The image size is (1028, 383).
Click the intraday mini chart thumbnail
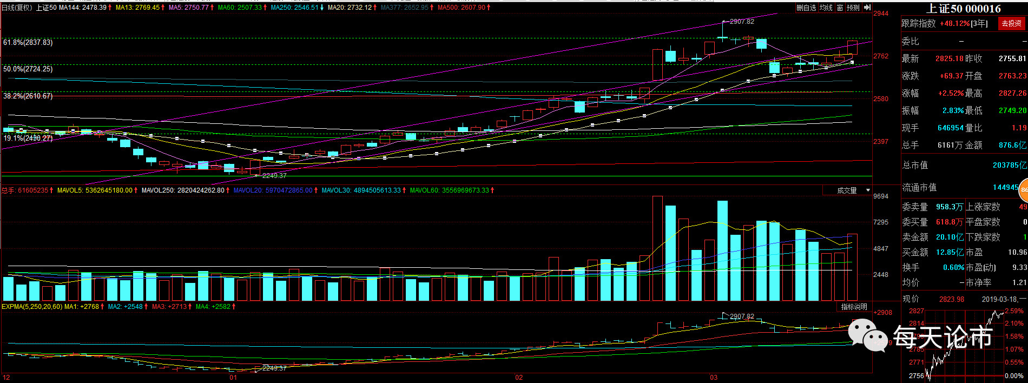click(x=963, y=345)
